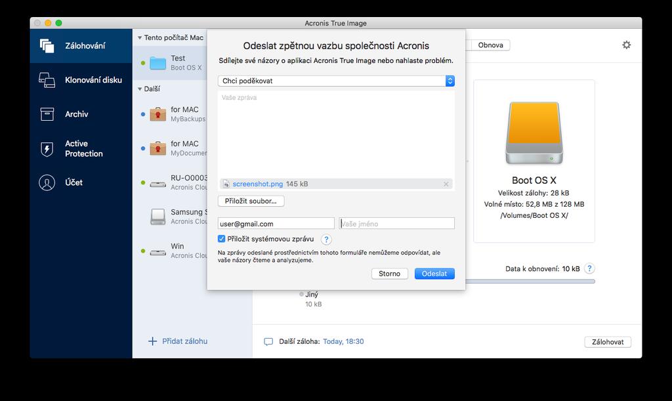Click the comment bubble icon near Další záloha

coord(268,342)
